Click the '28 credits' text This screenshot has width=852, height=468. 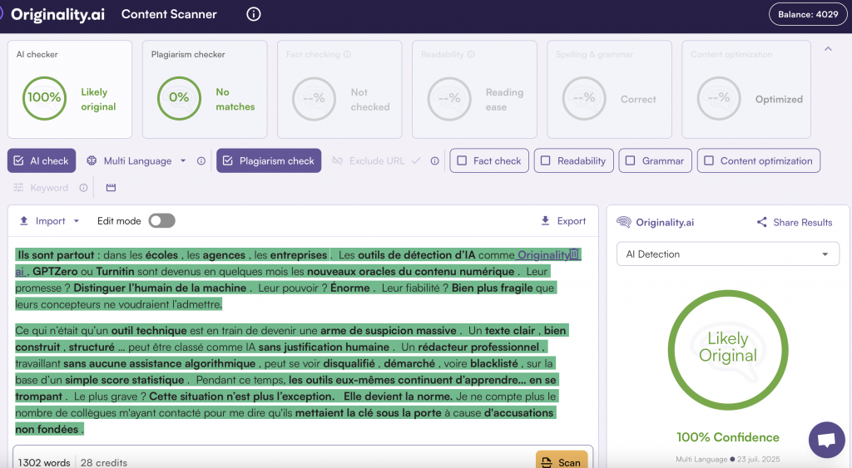pos(104,462)
